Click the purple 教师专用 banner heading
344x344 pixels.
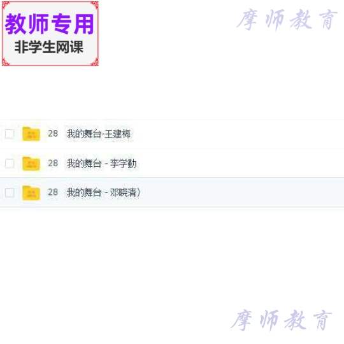pos(50,24)
